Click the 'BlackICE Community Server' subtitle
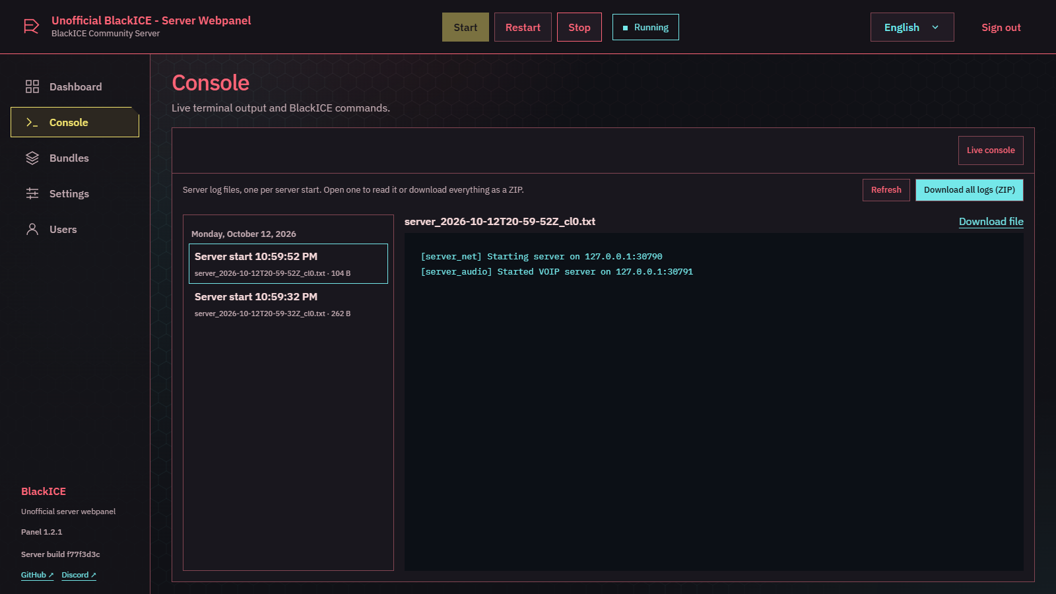 click(106, 34)
